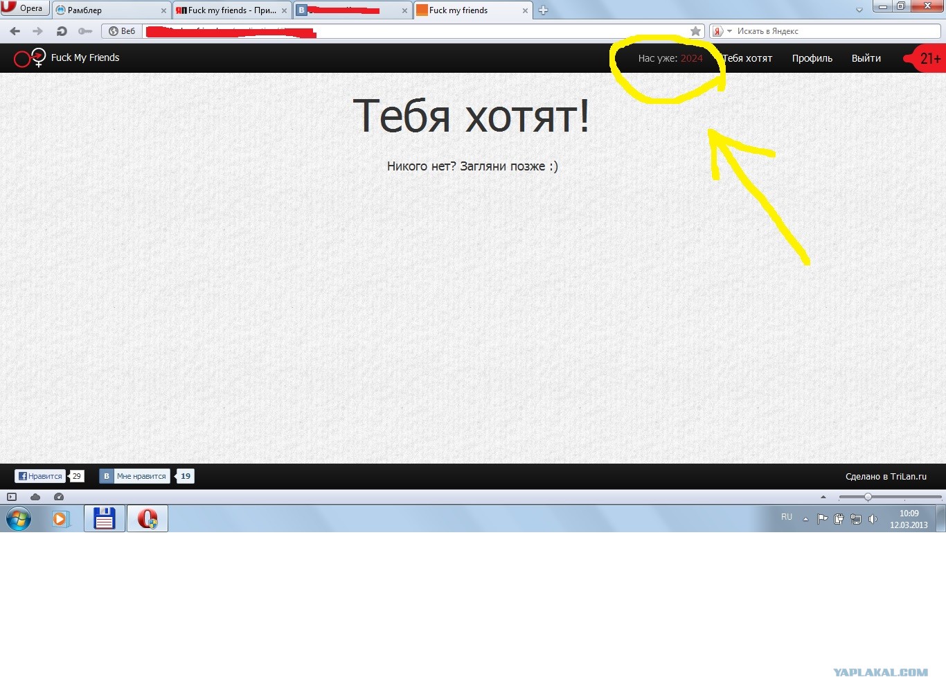946x693 pixels.
Task: Click the browser back arrow
Action: 15,31
